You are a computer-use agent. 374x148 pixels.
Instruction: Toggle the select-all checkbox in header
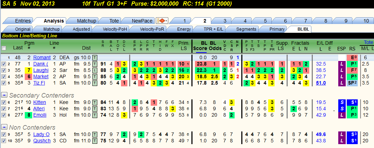point(4,48)
